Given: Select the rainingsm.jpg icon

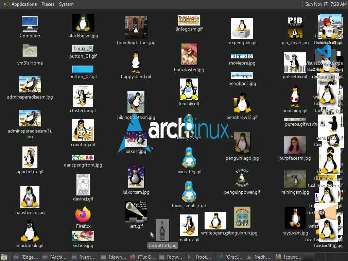Looking at the screenshot, I should point(295,179).
